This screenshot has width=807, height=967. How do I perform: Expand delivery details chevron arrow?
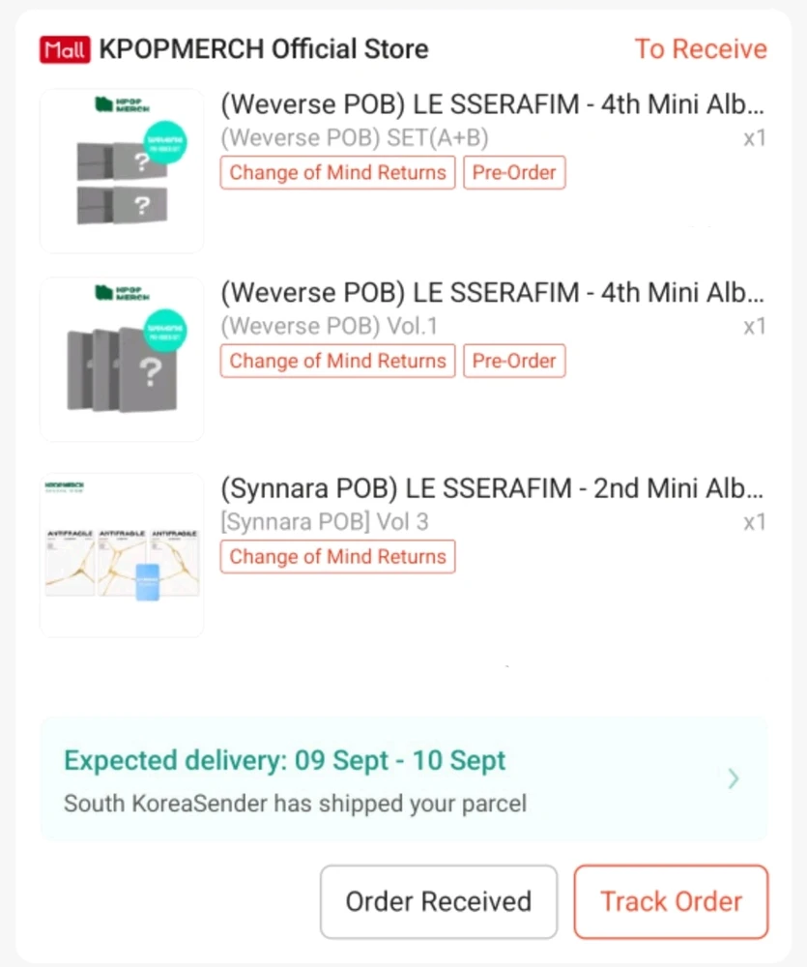tap(734, 779)
